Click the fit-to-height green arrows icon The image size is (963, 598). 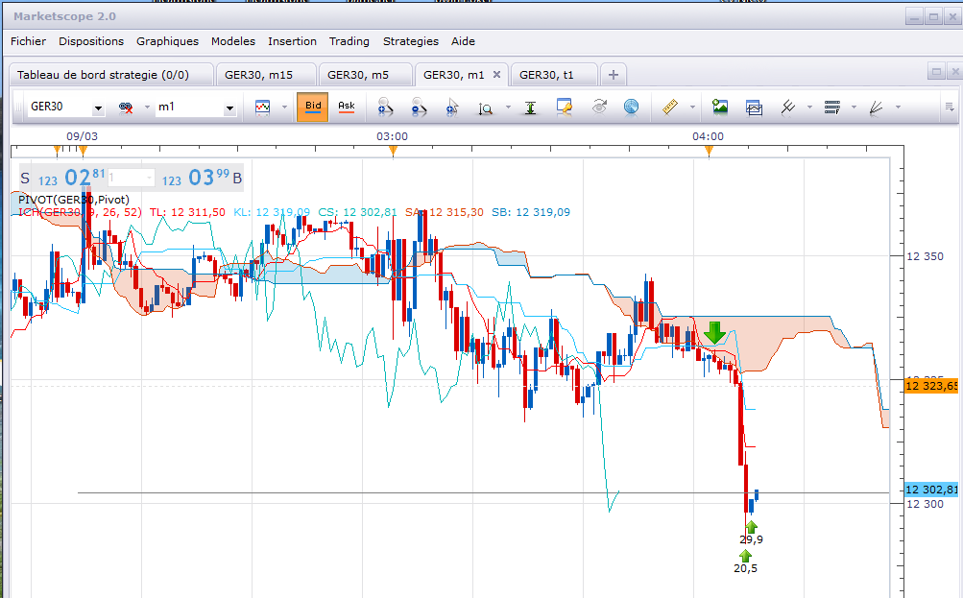pos(531,108)
